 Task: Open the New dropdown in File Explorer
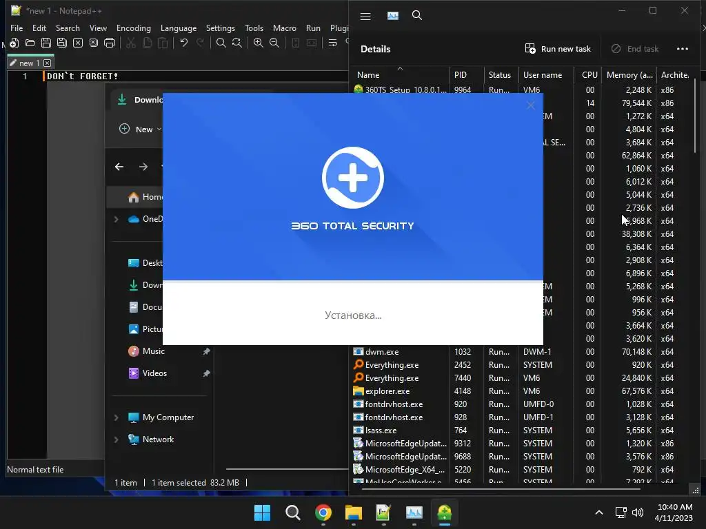140,129
